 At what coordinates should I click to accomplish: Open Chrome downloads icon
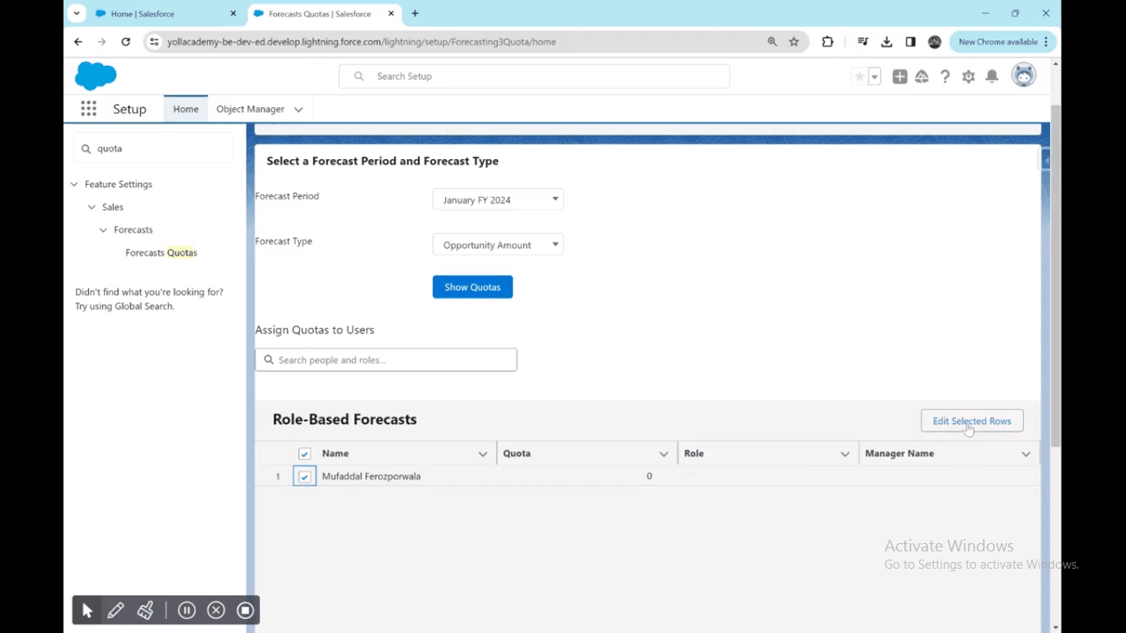(x=887, y=41)
